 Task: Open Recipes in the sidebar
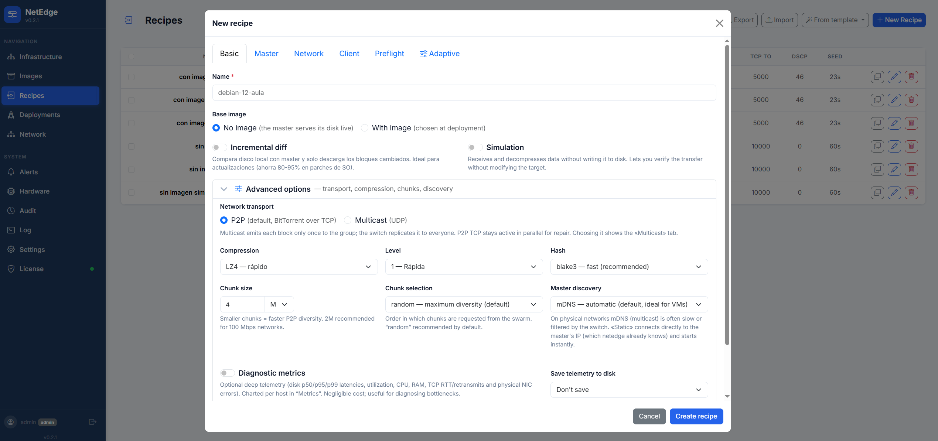point(51,96)
